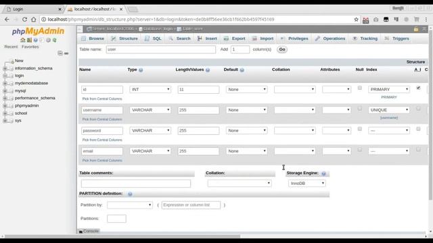Click the horizontal scrollbar at bottom
The height and width of the screenshot is (243, 433).
coord(122,236)
